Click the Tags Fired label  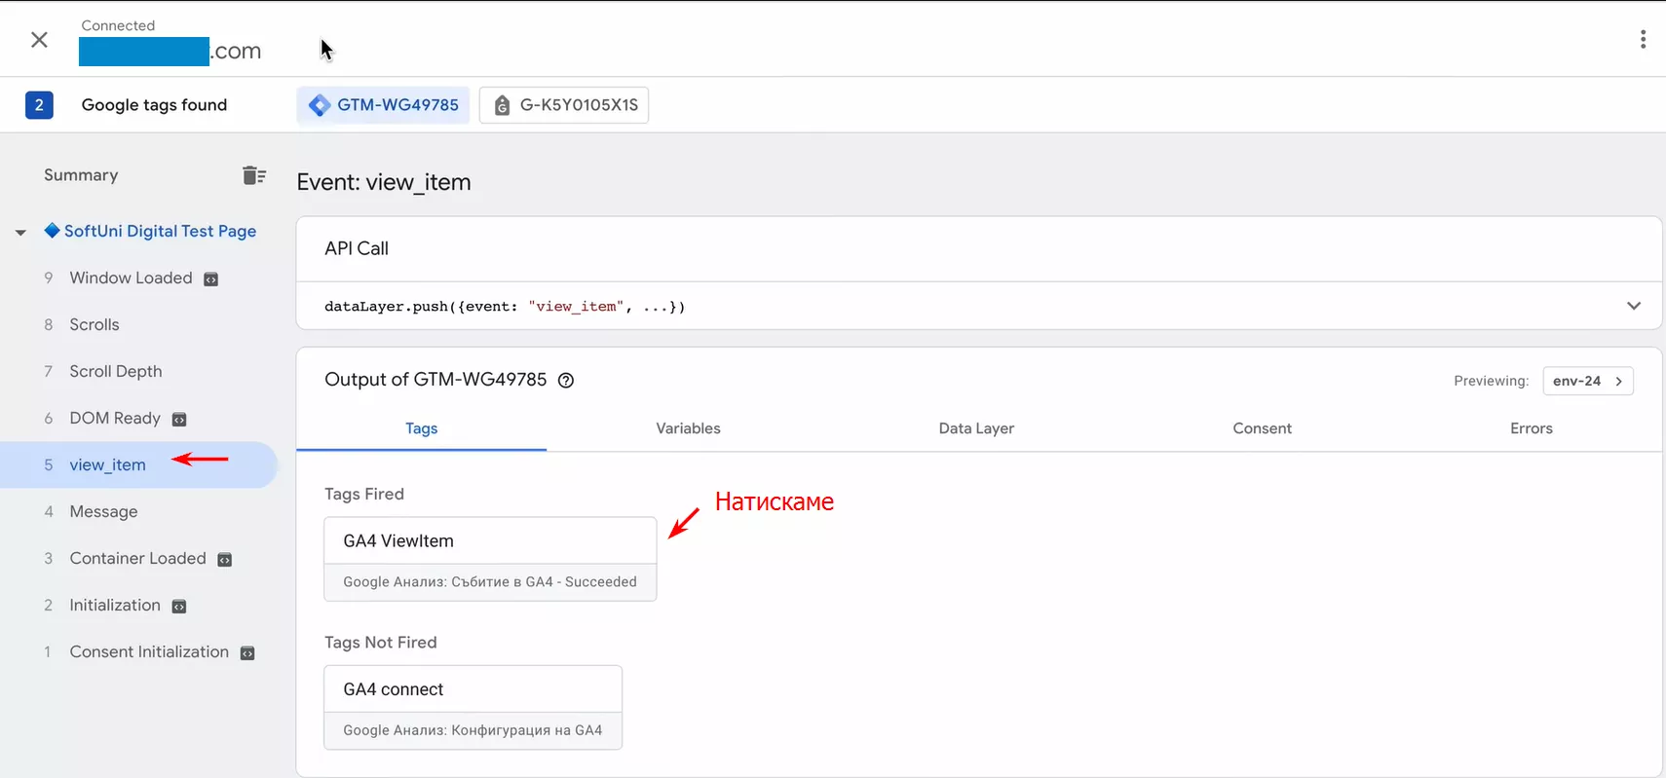[x=364, y=494]
